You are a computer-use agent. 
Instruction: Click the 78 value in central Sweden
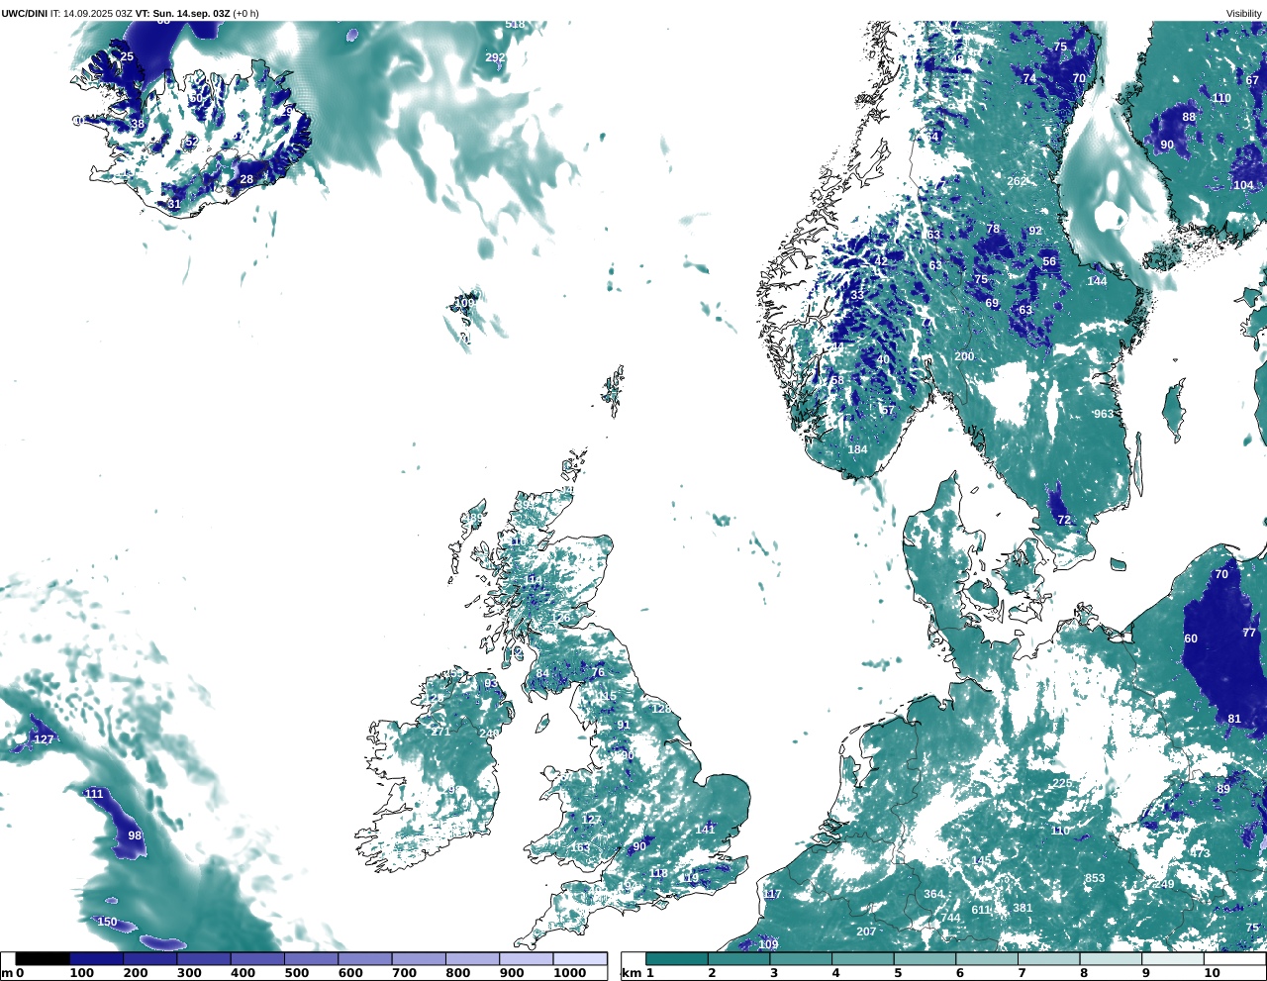click(993, 229)
